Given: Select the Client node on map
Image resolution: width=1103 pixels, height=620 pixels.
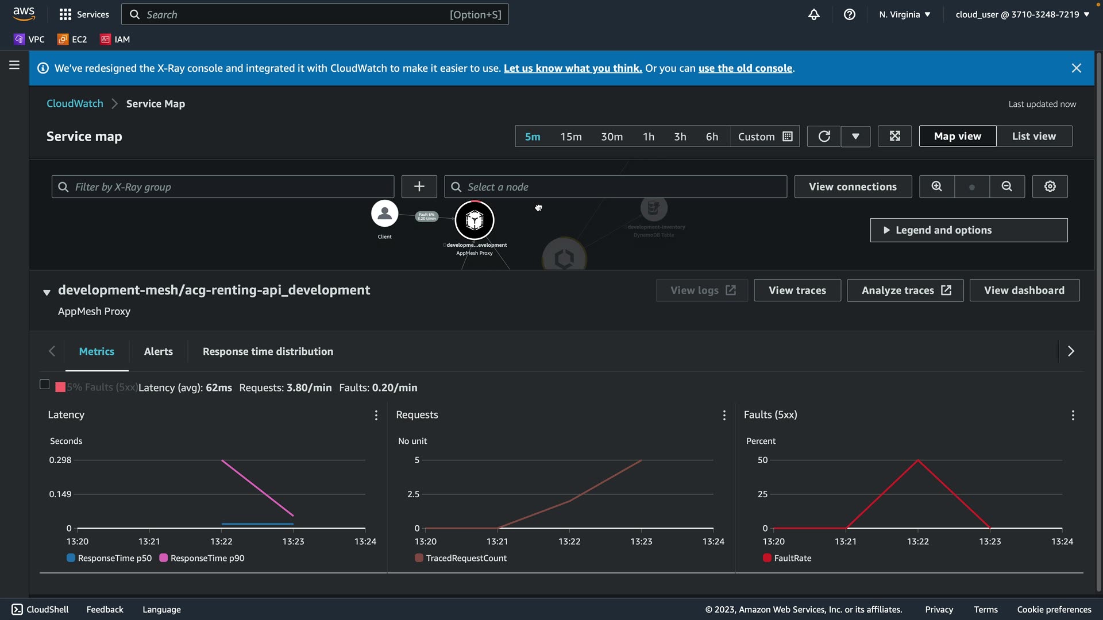Looking at the screenshot, I should tap(384, 214).
